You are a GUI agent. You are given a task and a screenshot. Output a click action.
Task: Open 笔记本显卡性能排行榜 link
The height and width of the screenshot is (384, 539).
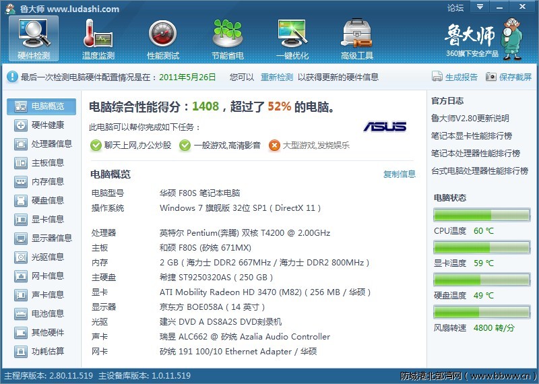[472, 136]
